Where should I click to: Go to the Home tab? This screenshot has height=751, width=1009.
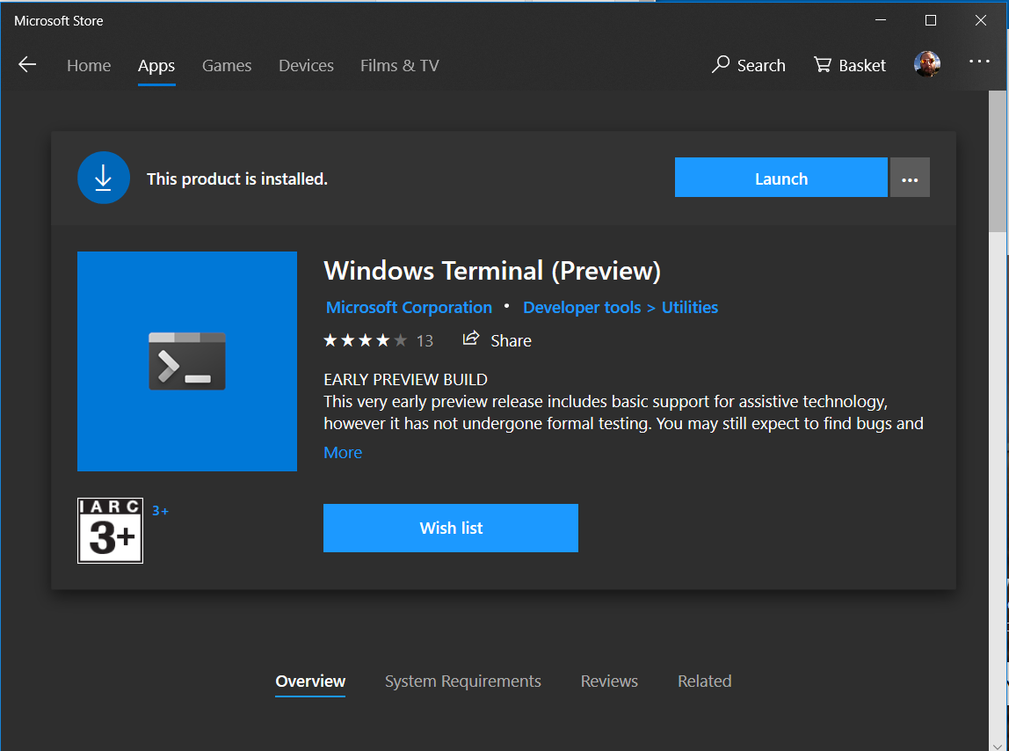point(89,65)
